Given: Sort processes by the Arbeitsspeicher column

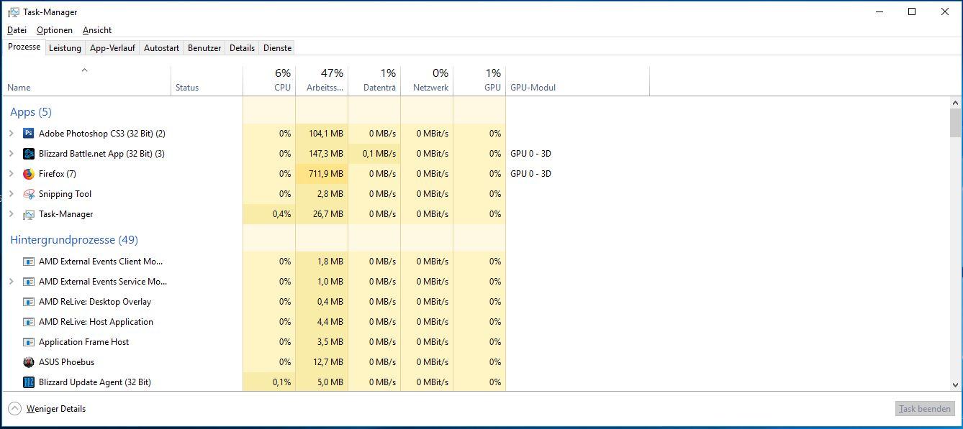Looking at the screenshot, I should (x=322, y=80).
